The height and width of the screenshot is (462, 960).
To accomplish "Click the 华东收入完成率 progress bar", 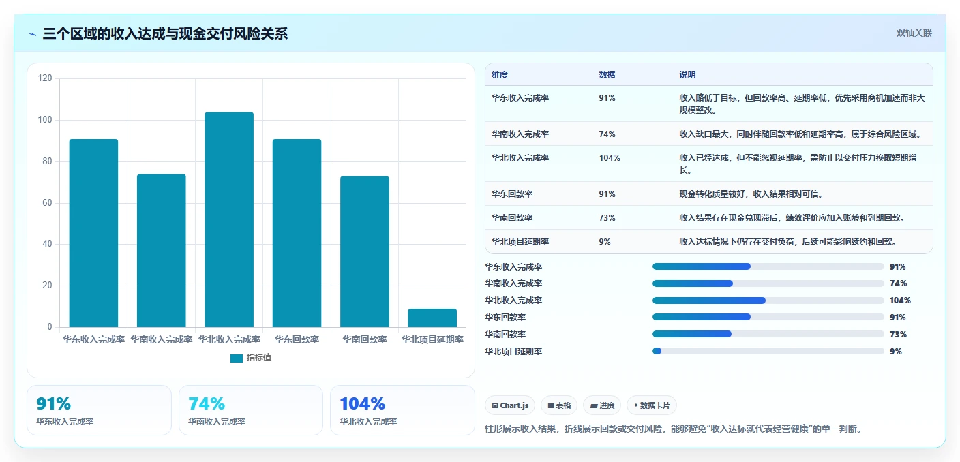I will point(768,267).
